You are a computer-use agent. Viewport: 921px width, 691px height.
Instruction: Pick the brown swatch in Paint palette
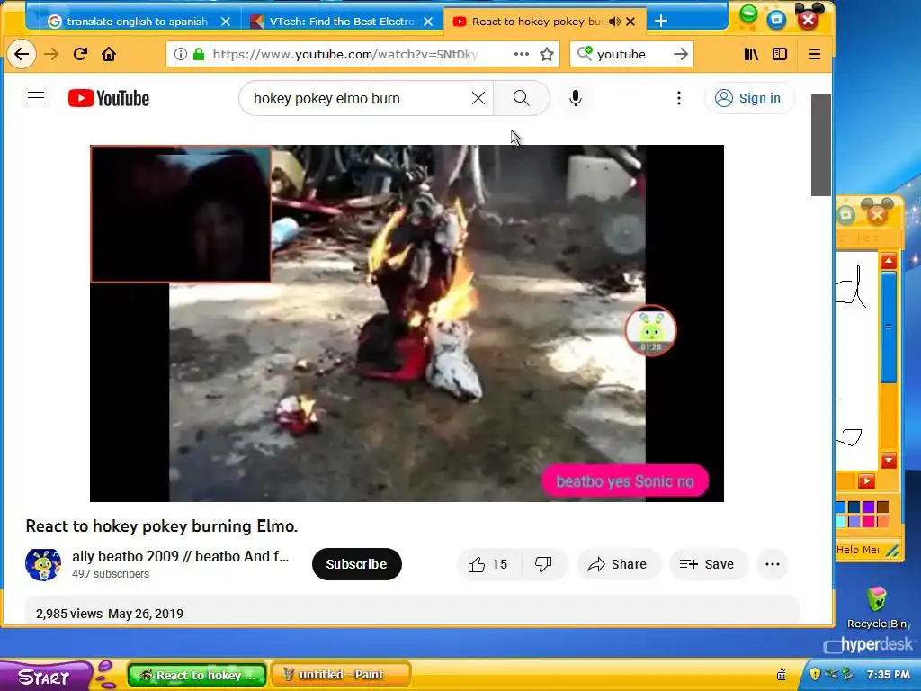coord(882,507)
